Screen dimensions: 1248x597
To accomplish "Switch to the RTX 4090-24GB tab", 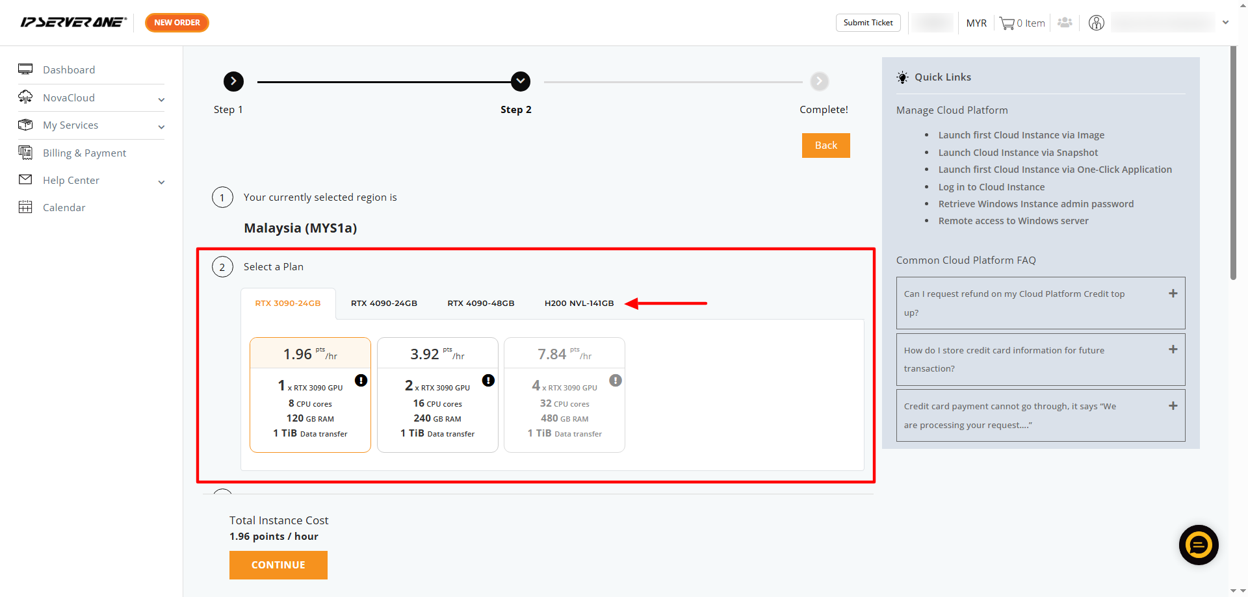I will 384,303.
